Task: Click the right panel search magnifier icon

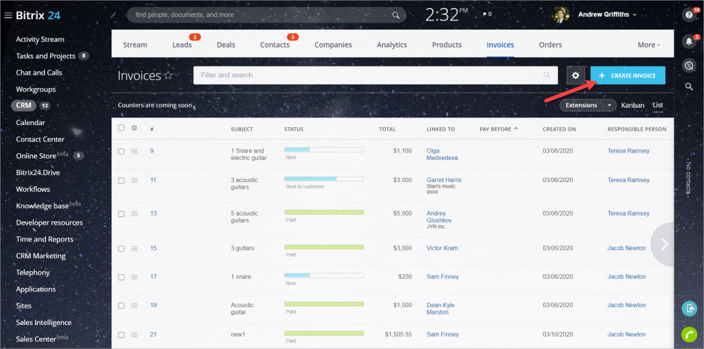Action: click(x=689, y=87)
